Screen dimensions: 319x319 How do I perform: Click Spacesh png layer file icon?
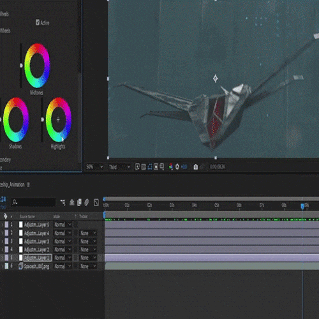[x=20, y=266]
